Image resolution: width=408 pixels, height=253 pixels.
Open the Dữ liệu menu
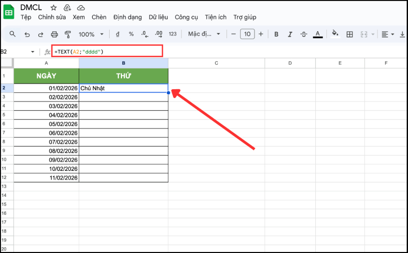[158, 17]
